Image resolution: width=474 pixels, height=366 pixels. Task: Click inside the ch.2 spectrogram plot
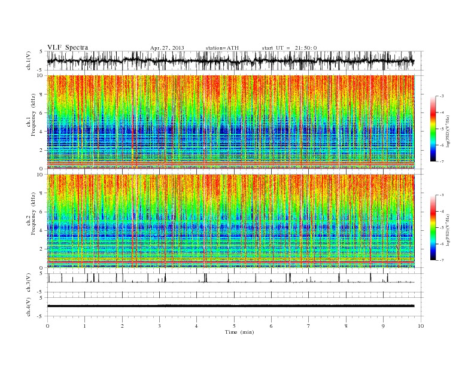coord(231,221)
